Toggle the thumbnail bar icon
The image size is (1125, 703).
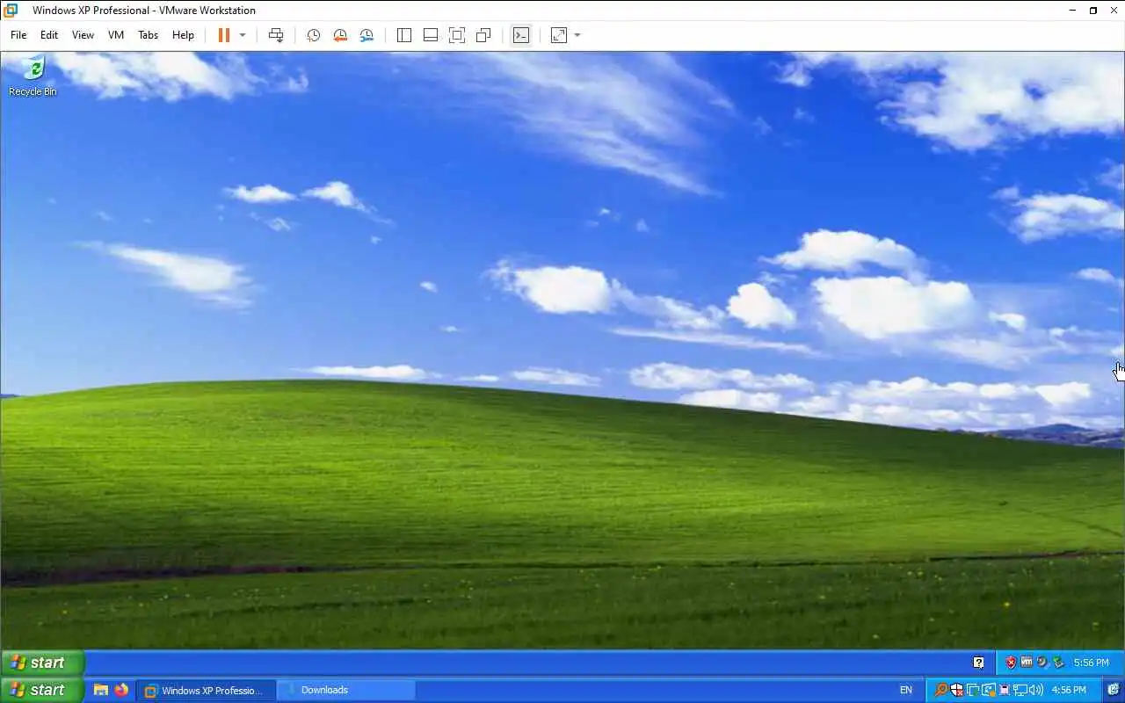(x=431, y=35)
